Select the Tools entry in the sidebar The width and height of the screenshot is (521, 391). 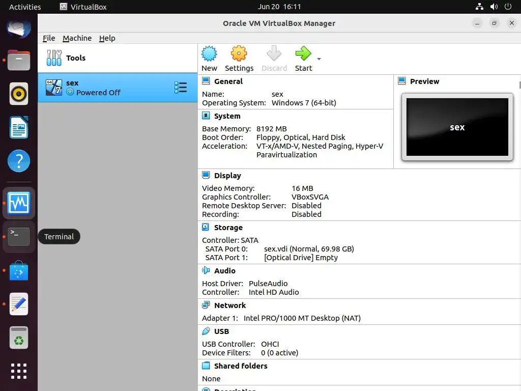(x=118, y=58)
